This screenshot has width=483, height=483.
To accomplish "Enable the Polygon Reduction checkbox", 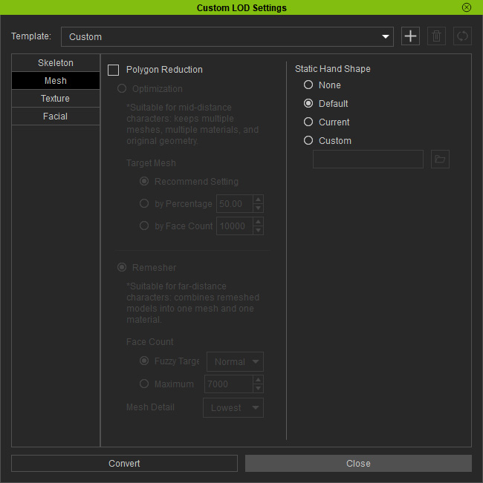I will tap(113, 70).
